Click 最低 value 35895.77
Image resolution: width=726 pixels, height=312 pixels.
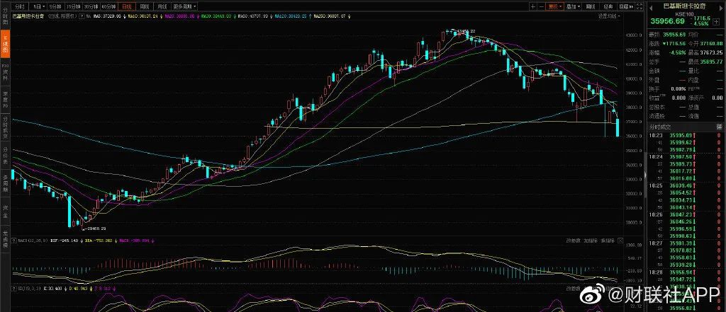tap(712, 62)
